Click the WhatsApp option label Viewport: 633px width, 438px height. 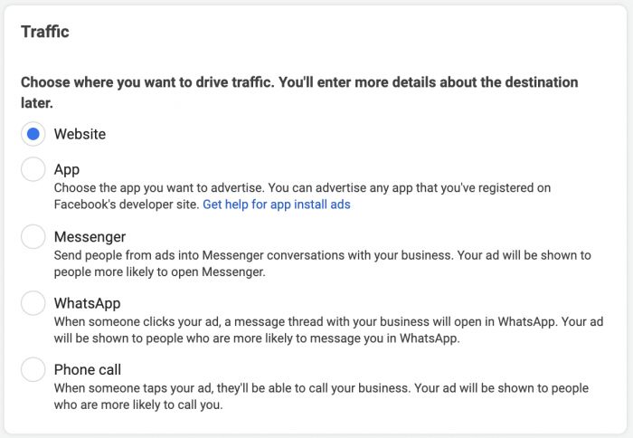pos(87,303)
